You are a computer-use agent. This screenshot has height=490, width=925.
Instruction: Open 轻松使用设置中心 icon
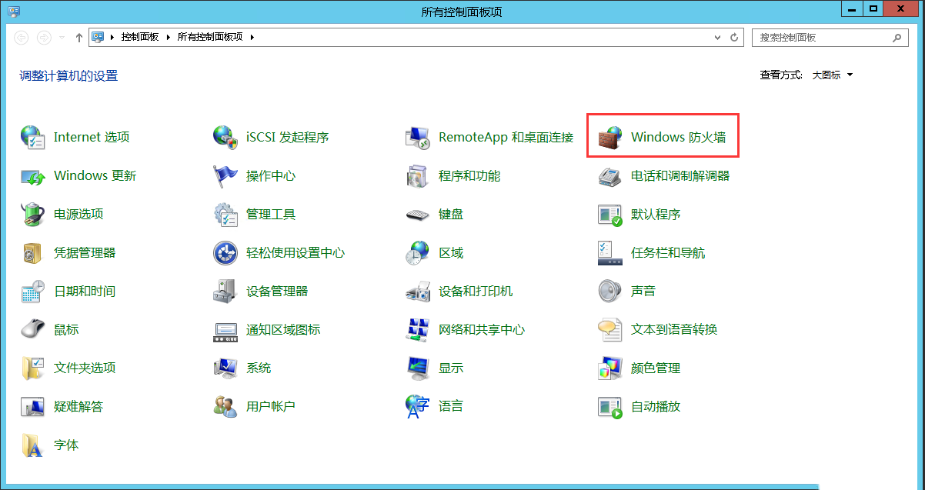pos(225,252)
